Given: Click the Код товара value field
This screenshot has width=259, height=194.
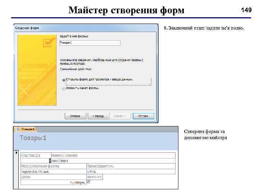Looking at the screenshot, I should point(36,161).
